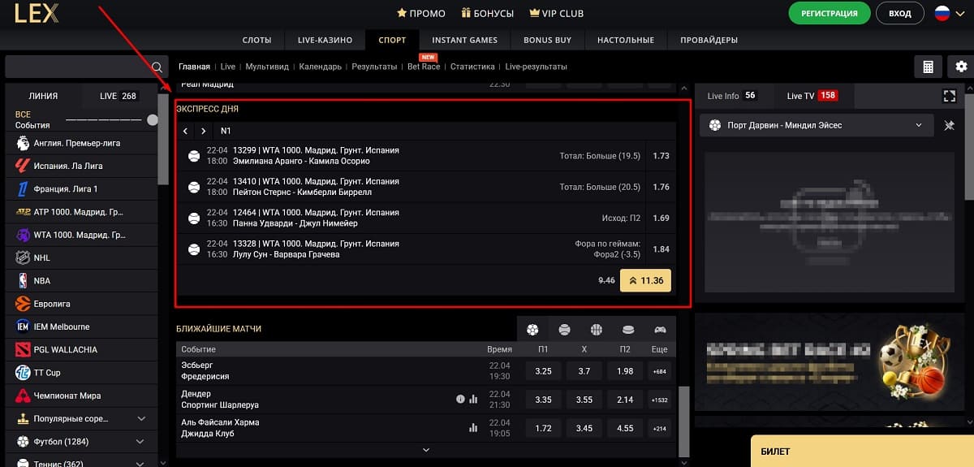Open VIP CLUB link
Image resolution: width=974 pixels, height=467 pixels.
[x=557, y=14]
